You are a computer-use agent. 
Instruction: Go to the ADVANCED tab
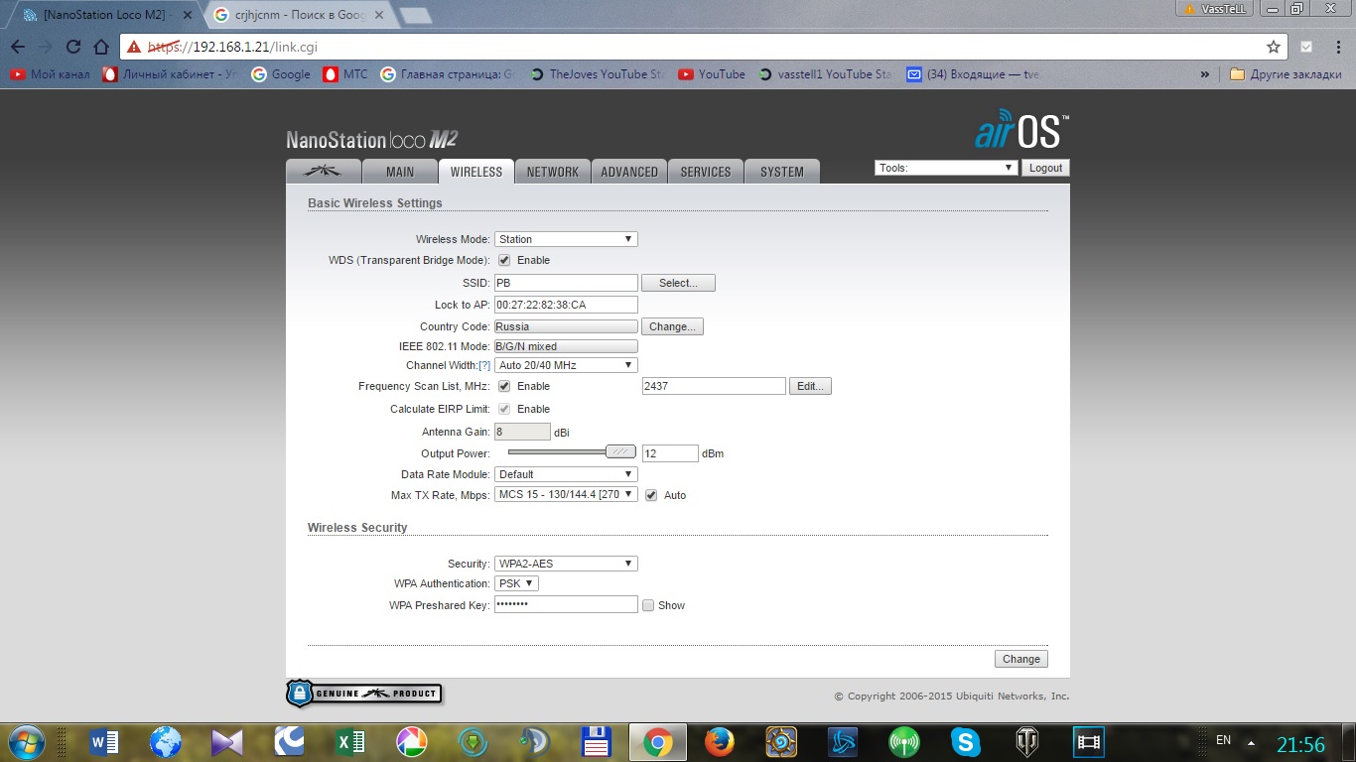point(629,171)
